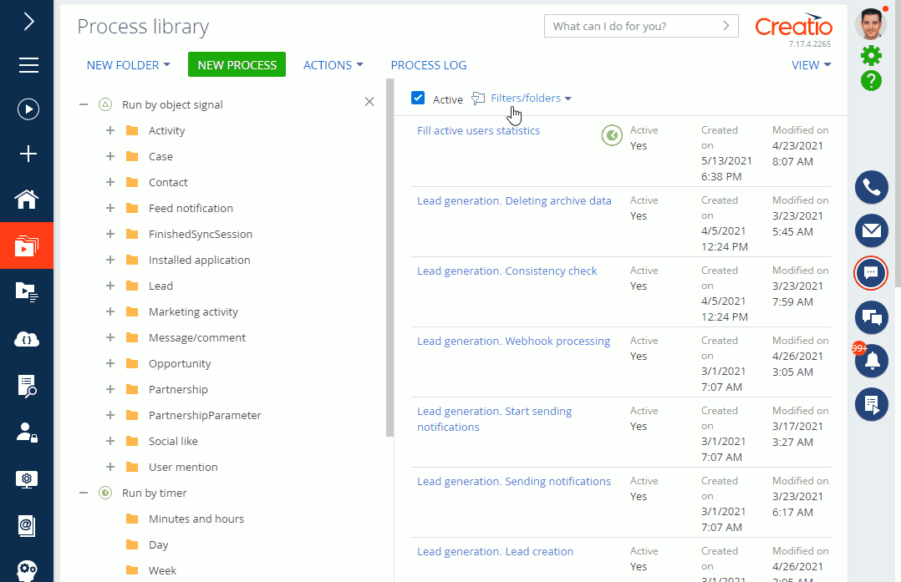Select the Day folder
This screenshot has width=901, height=582.
pos(158,544)
